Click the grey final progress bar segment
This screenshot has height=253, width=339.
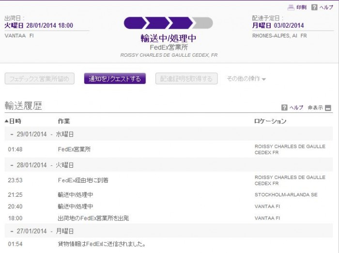click(202, 23)
